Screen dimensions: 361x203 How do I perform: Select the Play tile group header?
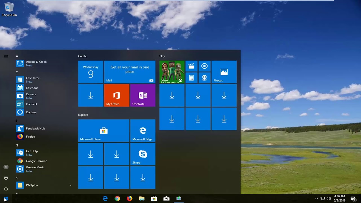pyautogui.click(x=162, y=56)
